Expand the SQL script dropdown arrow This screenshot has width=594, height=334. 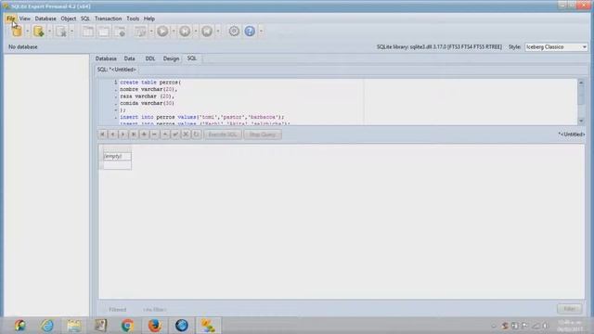coord(151,32)
